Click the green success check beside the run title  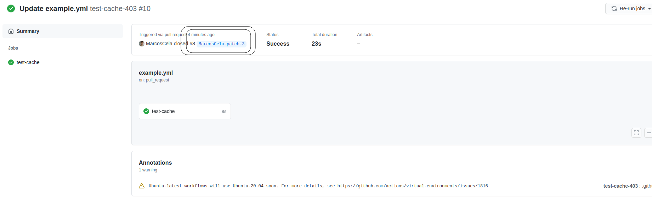[11, 8]
